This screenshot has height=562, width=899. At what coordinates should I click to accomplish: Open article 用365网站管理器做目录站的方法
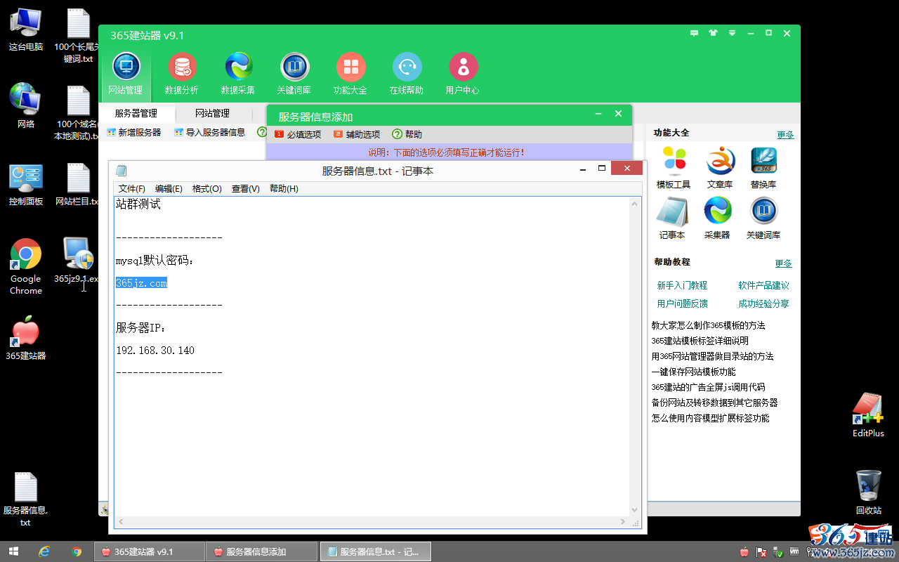click(x=712, y=356)
